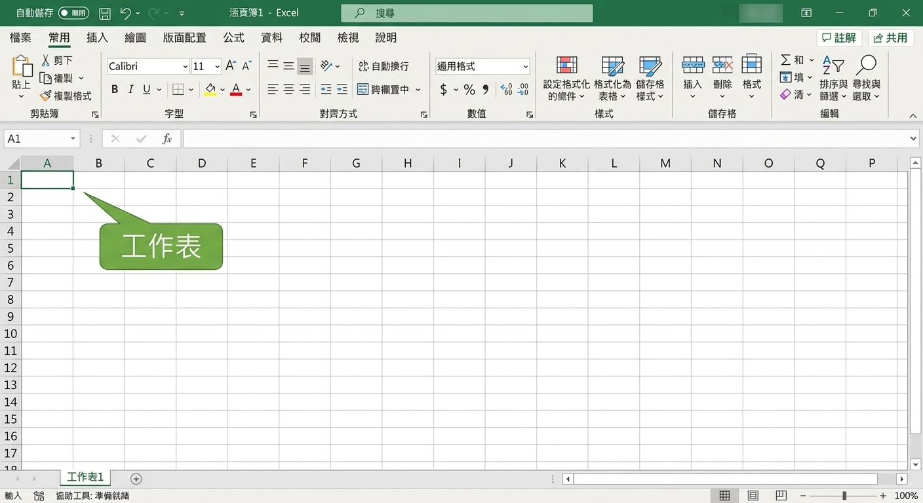Click the Middle Align icon

[288, 65]
